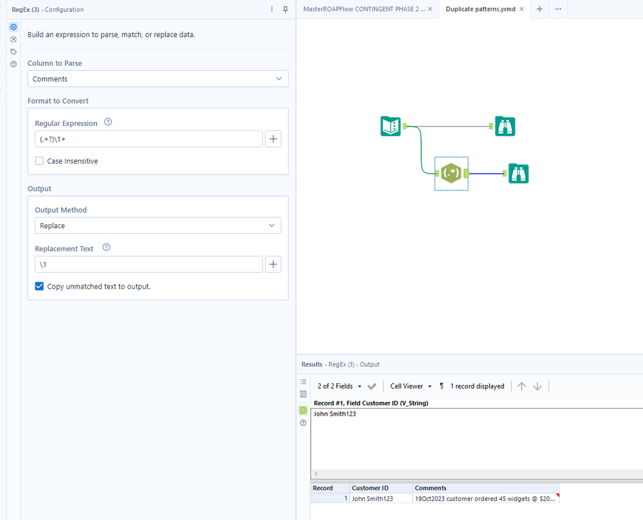
Task: Select the upper Browse binoculars tool
Action: (x=505, y=126)
